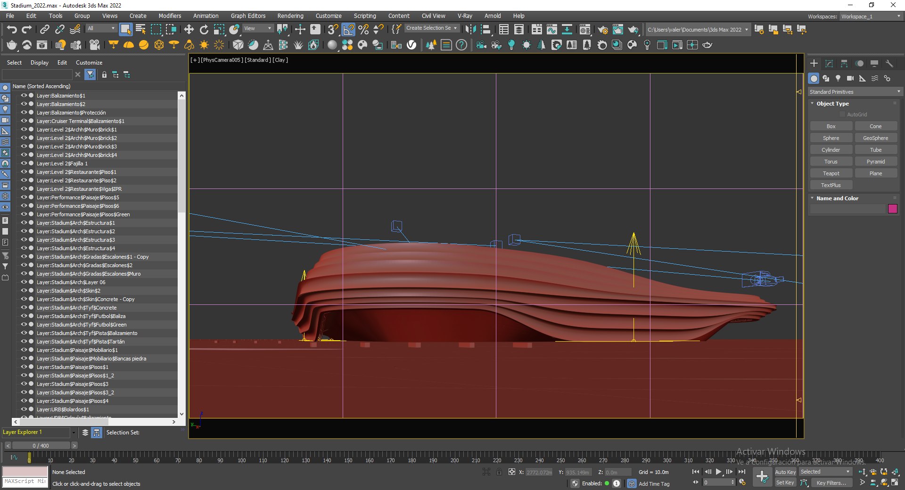Open the Rendering menu
Viewport: 905px width, 490px height.
coord(290,16)
